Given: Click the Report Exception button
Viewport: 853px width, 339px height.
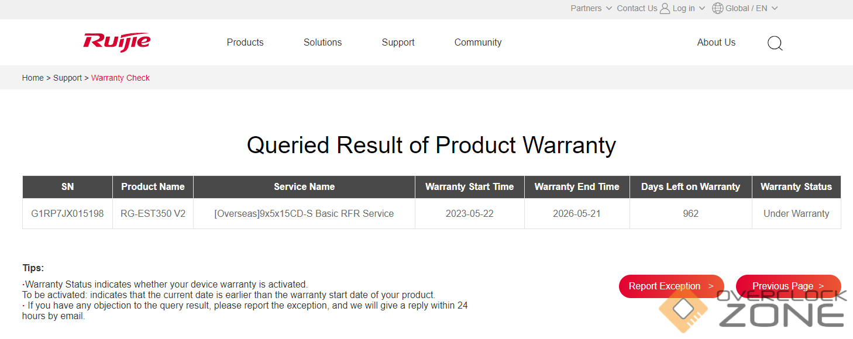Looking at the screenshot, I should [x=672, y=286].
